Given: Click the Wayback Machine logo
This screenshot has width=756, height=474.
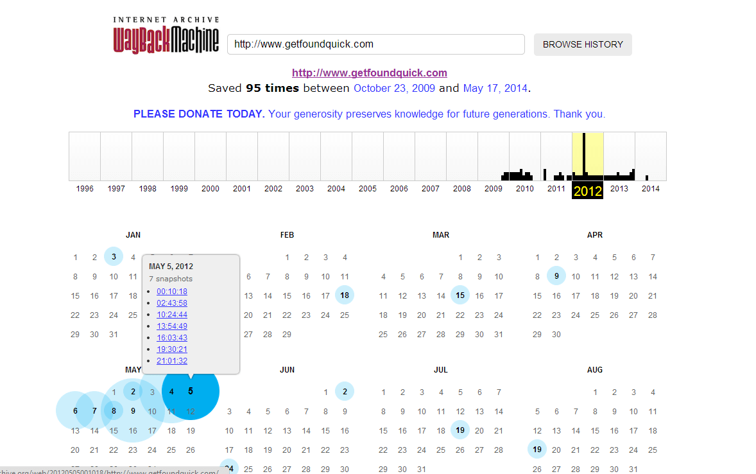Looking at the screenshot, I should pos(166,35).
